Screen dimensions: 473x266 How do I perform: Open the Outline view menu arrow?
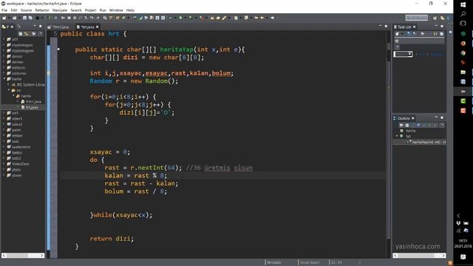pyautogui.click(x=442, y=125)
